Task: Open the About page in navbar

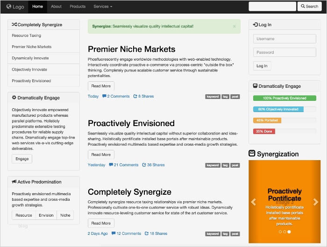Action: 56,7
